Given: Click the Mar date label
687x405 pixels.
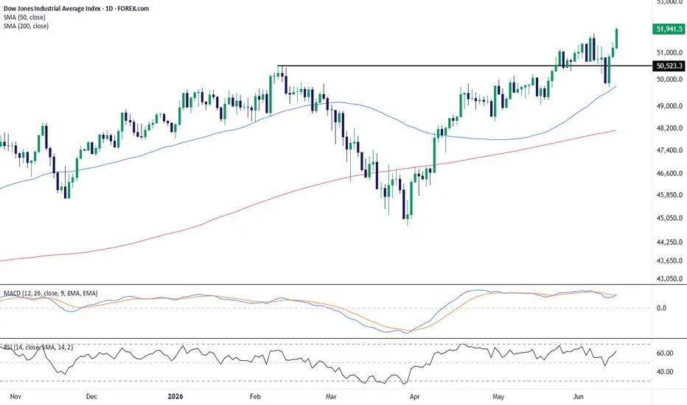Looking at the screenshot, I should 331,397.
